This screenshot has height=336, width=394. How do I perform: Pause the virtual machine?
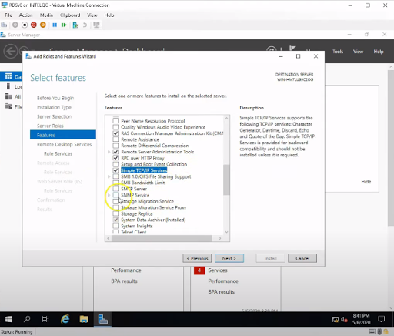pyautogui.click(x=55, y=25)
